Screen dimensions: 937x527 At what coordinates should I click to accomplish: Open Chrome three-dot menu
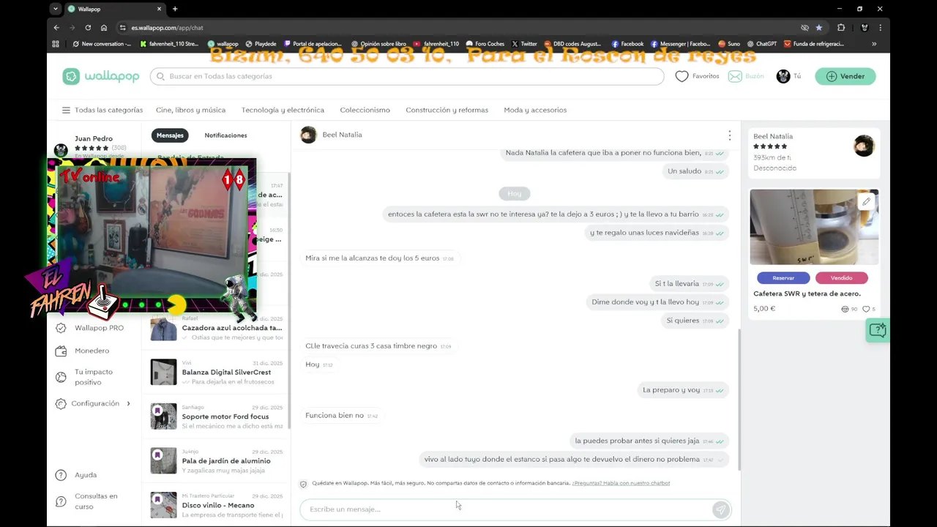click(x=880, y=28)
